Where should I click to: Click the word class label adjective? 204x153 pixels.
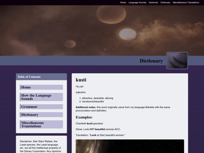pyautogui.click(x=81, y=92)
